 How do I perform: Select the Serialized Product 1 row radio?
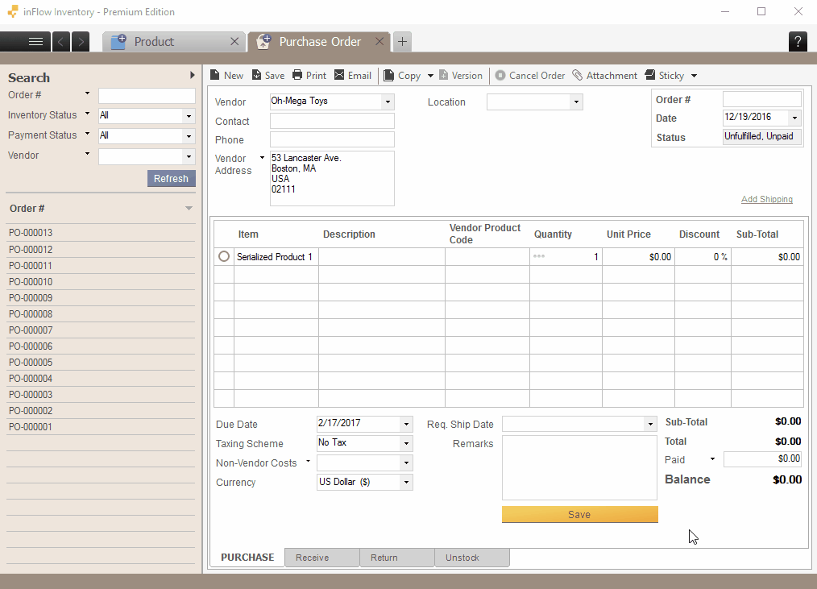(x=224, y=256)
